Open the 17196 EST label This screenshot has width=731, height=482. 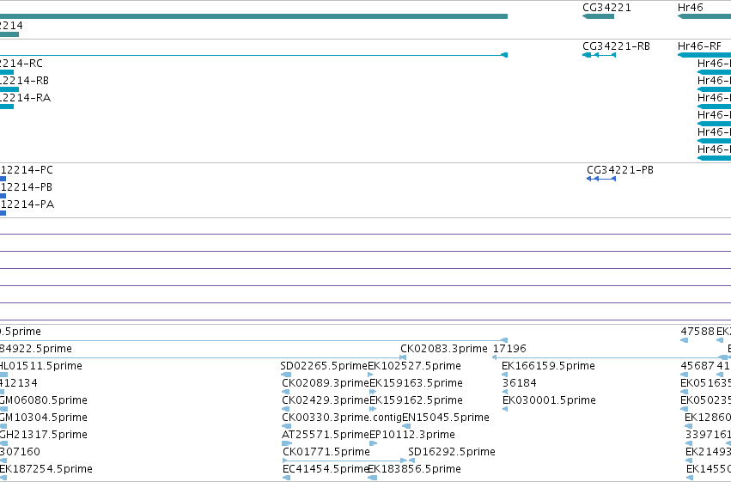point(509,349)
